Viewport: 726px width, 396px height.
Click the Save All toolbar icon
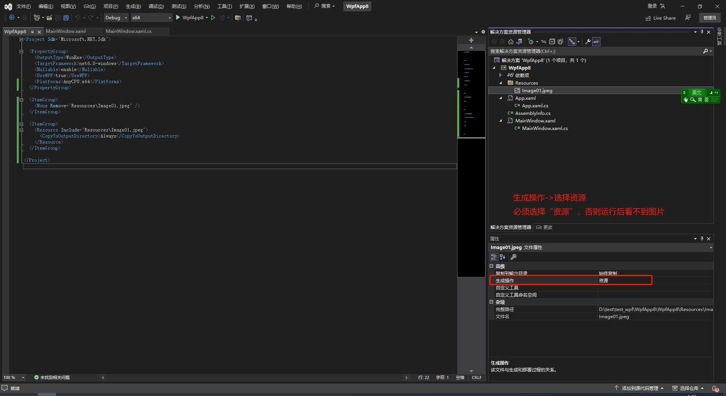[66, 18]
